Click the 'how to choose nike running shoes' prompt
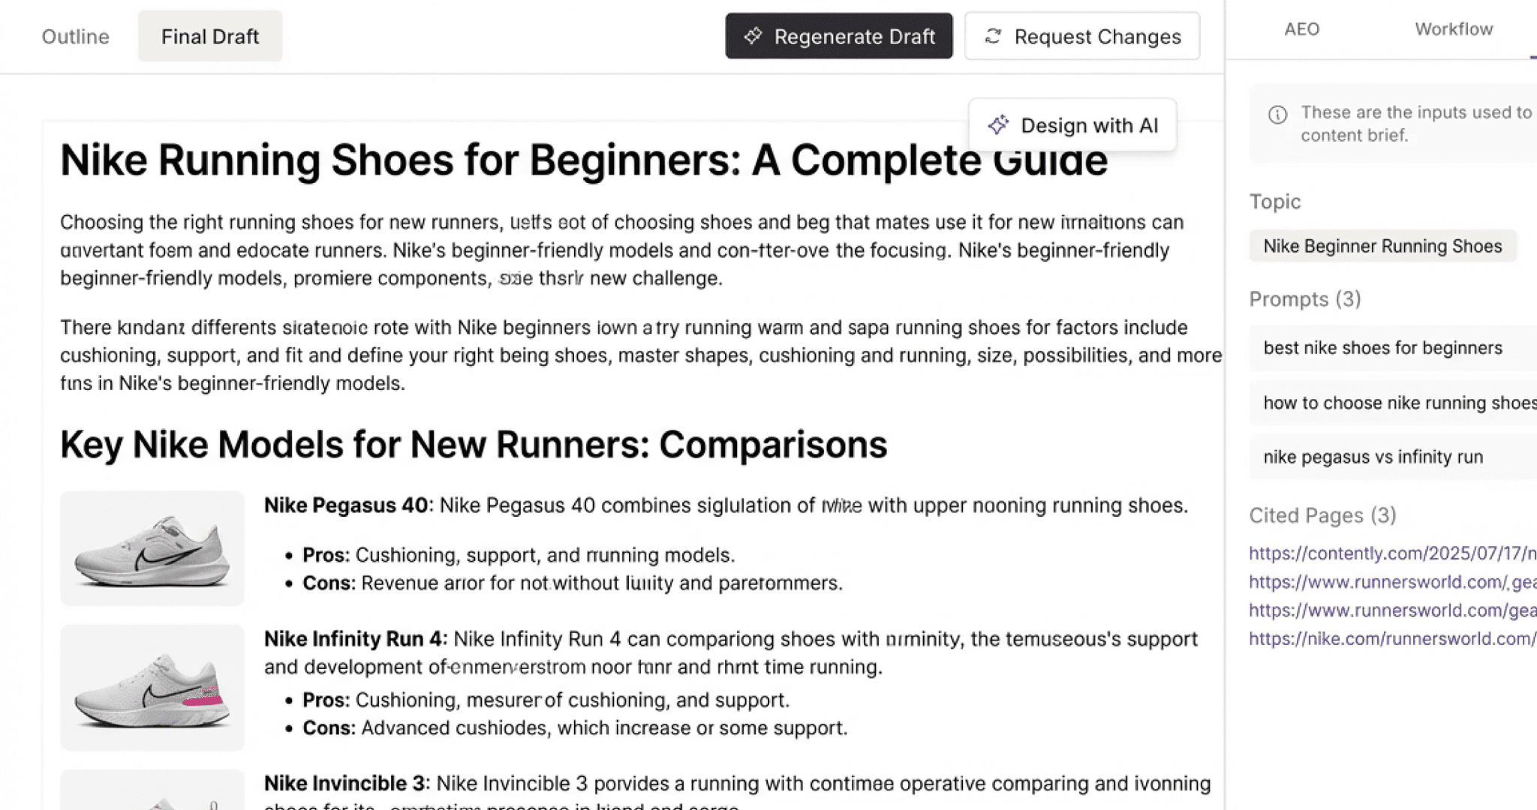The height and width of the screenshot is (810, 1537). coord(1396,403)
